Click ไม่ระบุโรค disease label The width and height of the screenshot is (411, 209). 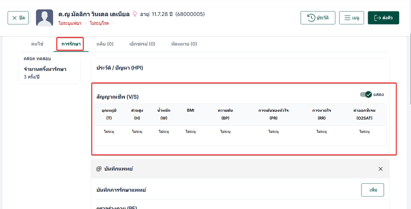(99, 23)
